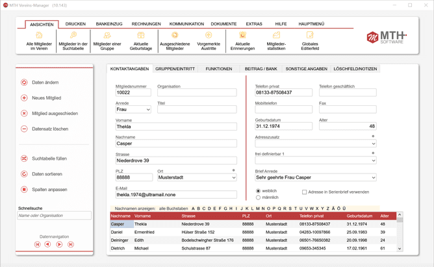Open the Anrede dropdown
The height and width of the screenshot is (267, 434).
(148, 110)
